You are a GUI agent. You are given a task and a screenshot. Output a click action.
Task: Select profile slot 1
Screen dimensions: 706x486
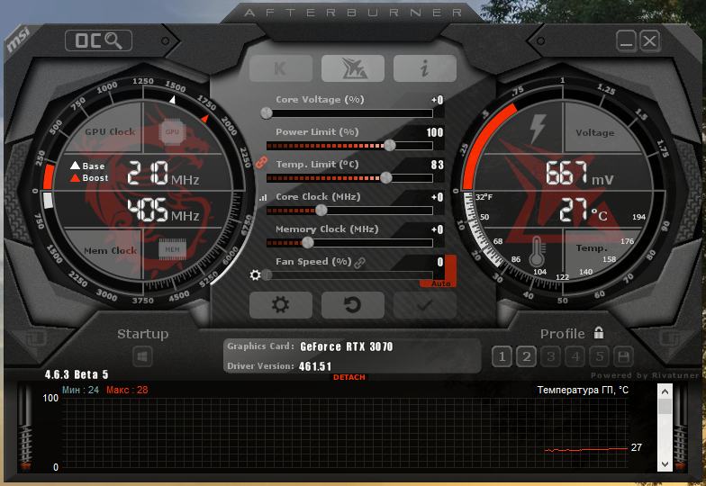pyautogui.click(x=502, y=357)
